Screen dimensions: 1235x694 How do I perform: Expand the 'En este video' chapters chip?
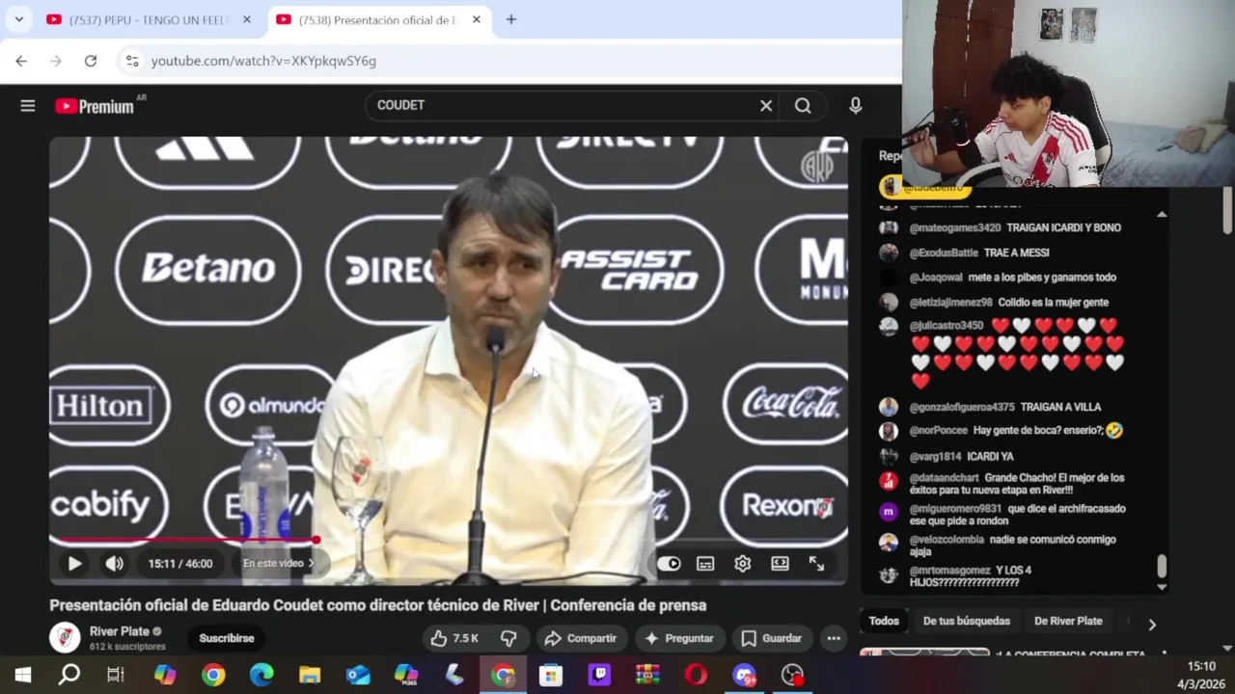click(x=279, y=563)
